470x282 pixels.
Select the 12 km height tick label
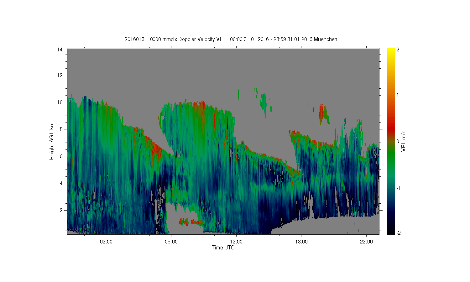point(60,75)
